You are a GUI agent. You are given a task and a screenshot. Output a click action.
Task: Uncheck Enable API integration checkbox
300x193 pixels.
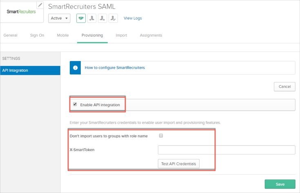(75, 105)
